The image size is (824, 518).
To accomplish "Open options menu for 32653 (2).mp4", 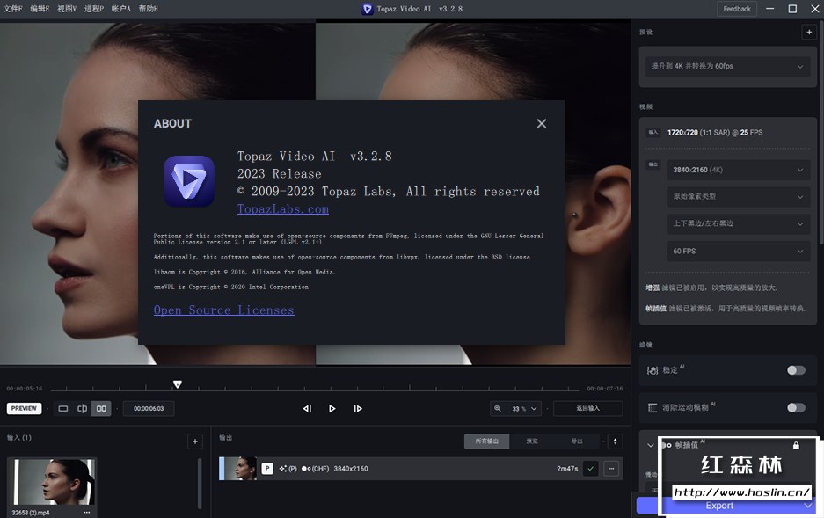I will [x=87, y=512].
